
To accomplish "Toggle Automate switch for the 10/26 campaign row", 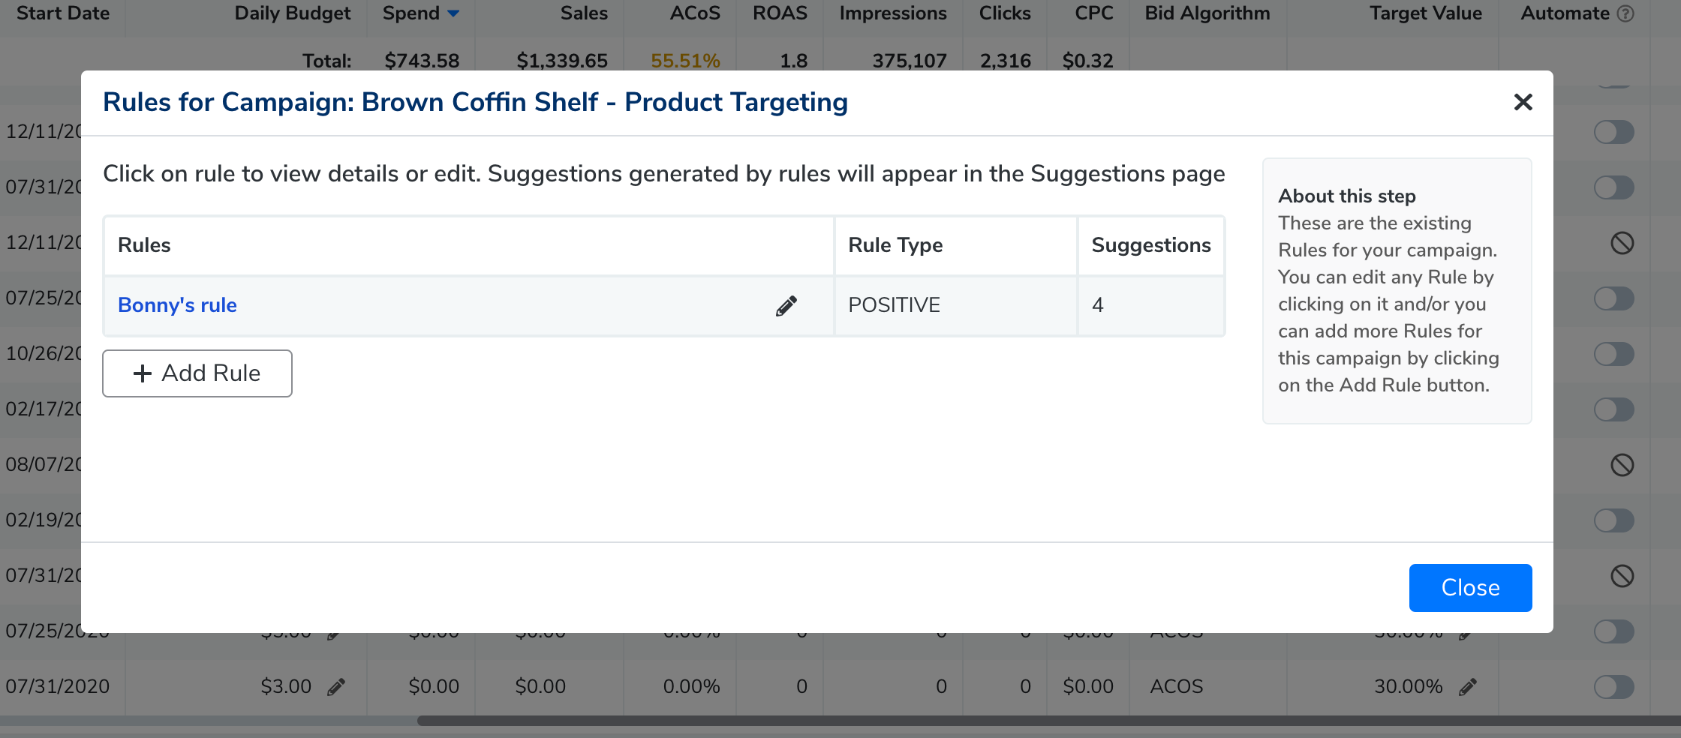I will 1613,354.
